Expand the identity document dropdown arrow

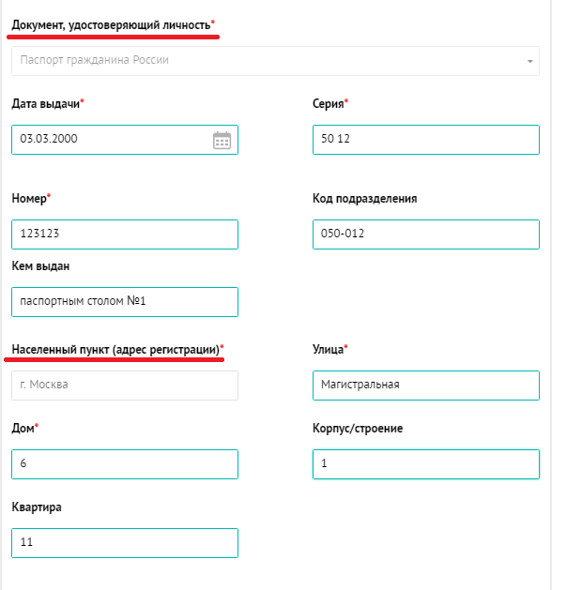pos(529,61)
